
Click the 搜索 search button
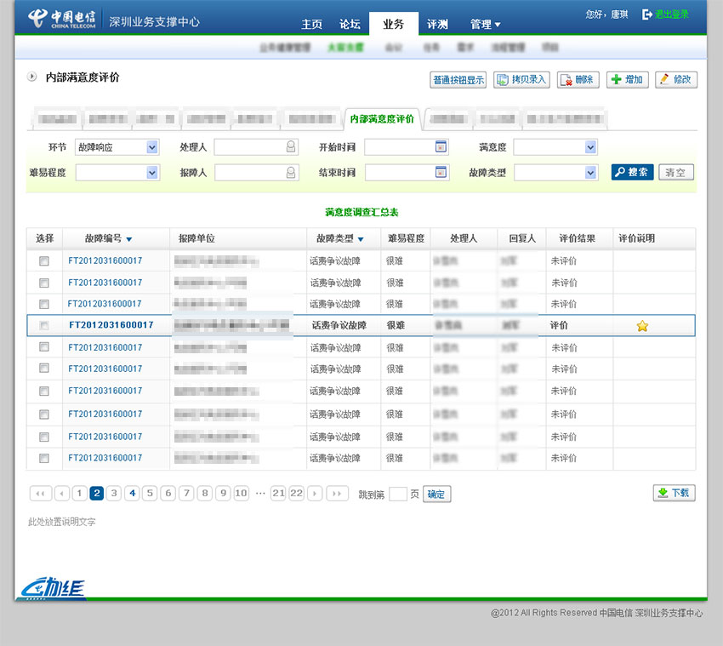(x=632, y=173)
